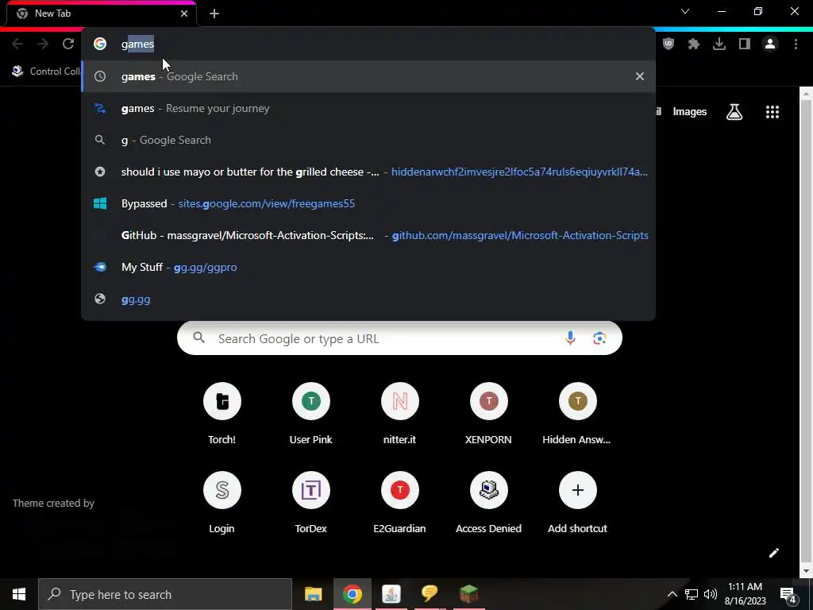Toggle the side panel icon
The width and height of the screenshot is (813, 610).
[745, 44]
